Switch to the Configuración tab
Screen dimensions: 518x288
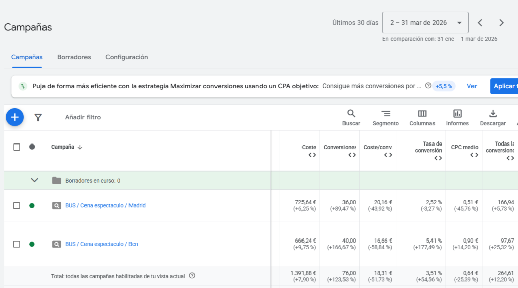pyautogui.click(x=126, y=57)
